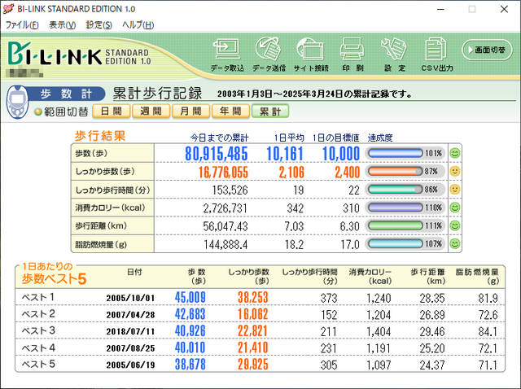Click the date 2007/04/28 in ベスト2
The image size is (521, 389).
pos(130,315)
